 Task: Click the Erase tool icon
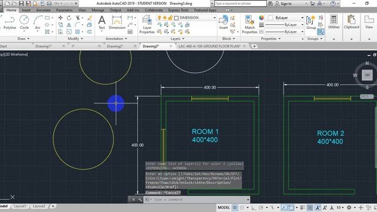click(x=90, y=18)
